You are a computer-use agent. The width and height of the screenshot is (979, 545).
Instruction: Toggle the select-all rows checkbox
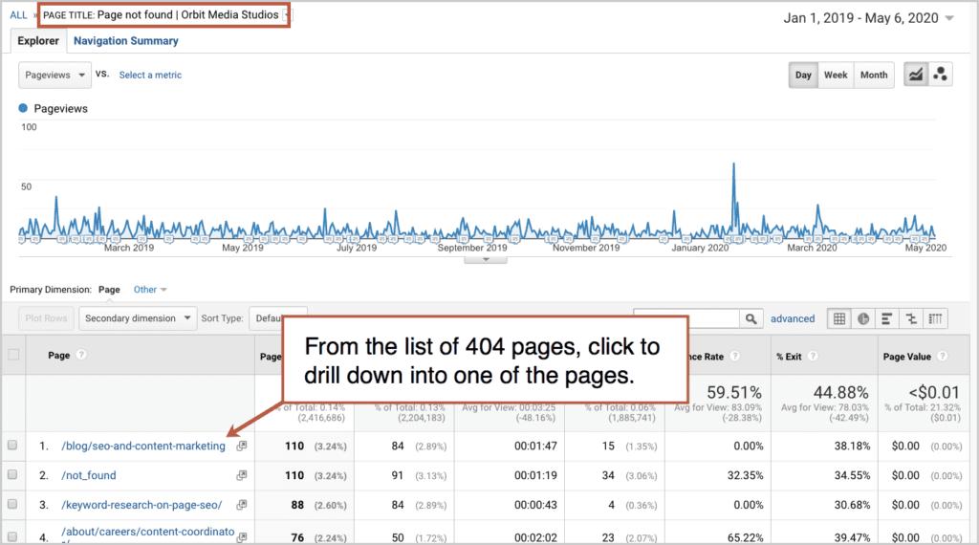[13, 355]
